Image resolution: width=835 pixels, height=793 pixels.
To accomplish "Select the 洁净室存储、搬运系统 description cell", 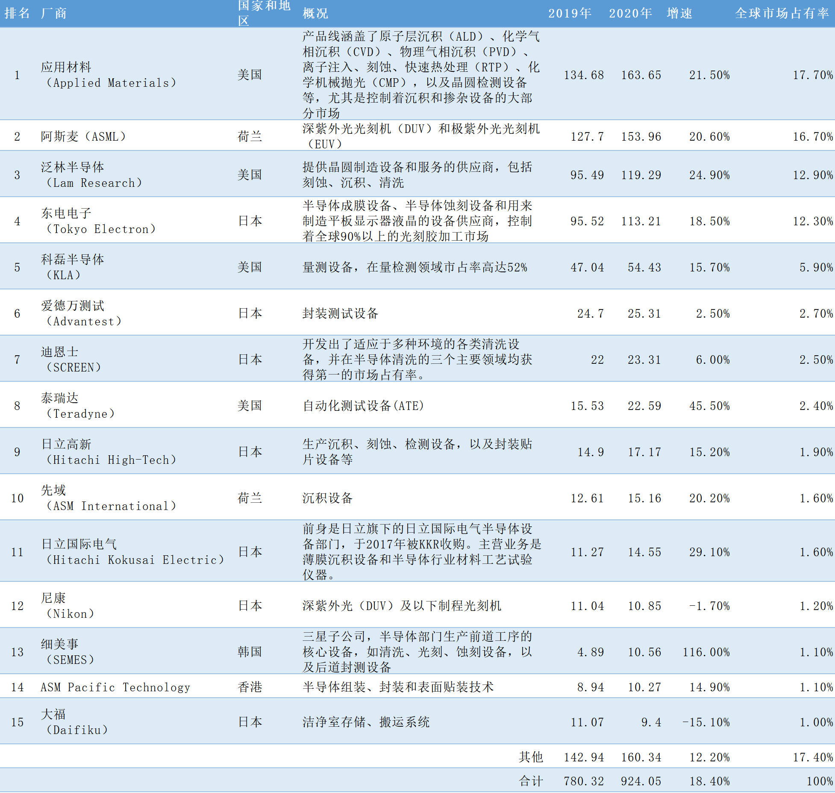I will 366,722.
